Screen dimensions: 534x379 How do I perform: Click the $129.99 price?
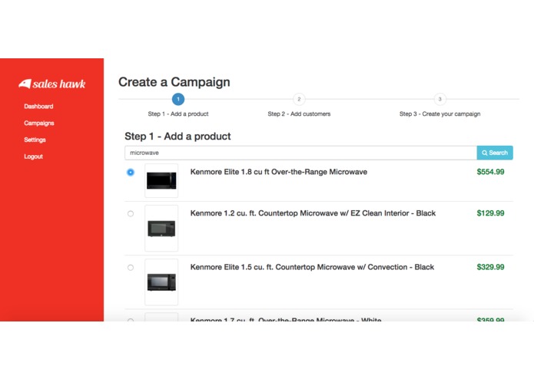[x=490, y=213]
